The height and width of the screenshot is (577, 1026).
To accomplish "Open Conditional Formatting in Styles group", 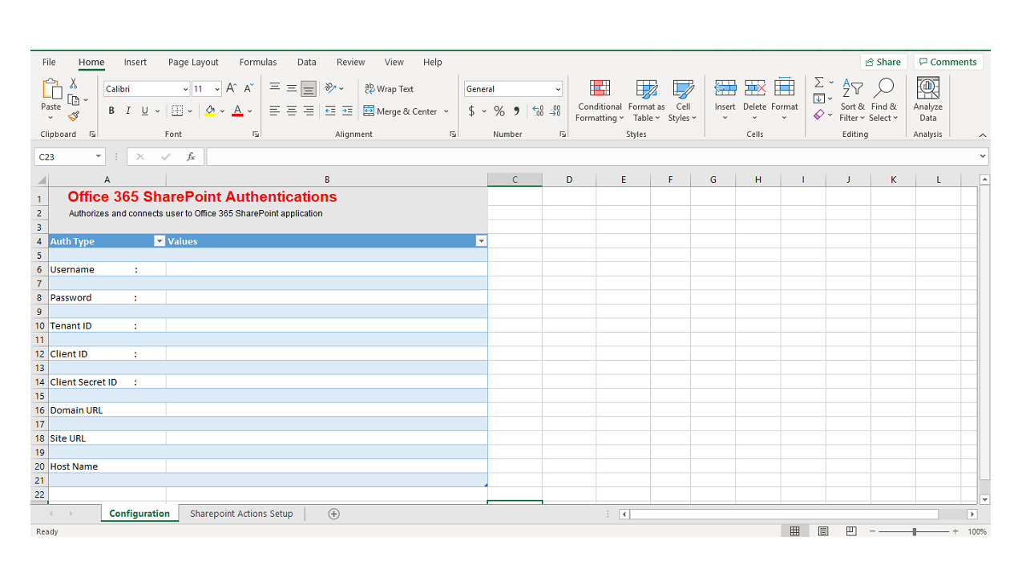I will click(x=600, y=100).
